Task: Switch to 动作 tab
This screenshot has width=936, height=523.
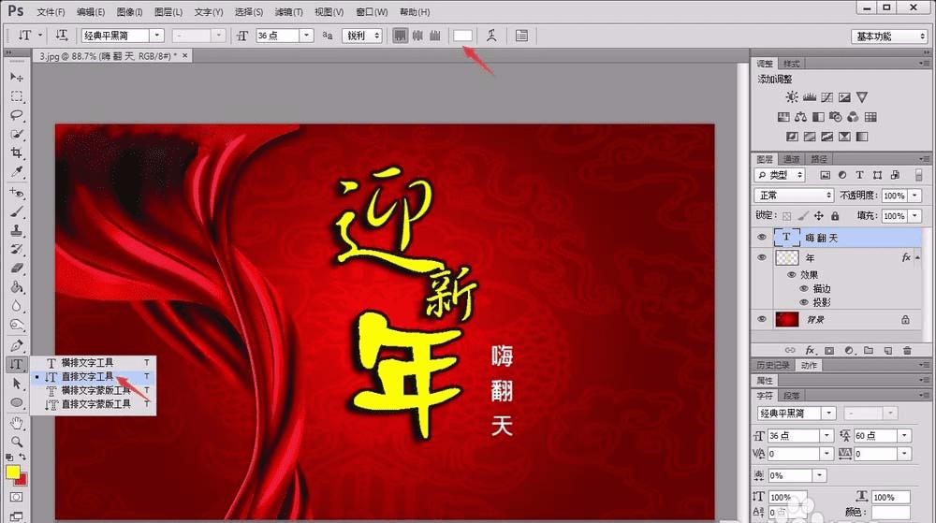Action: [809, 365]
